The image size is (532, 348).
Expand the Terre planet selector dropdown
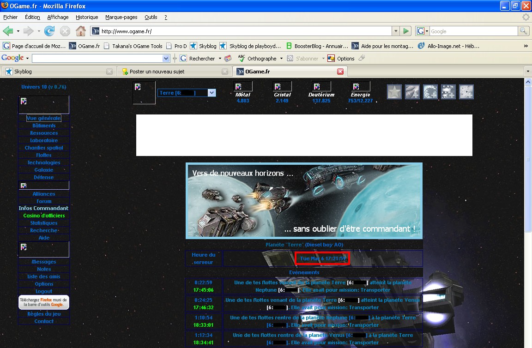point(212,93)
